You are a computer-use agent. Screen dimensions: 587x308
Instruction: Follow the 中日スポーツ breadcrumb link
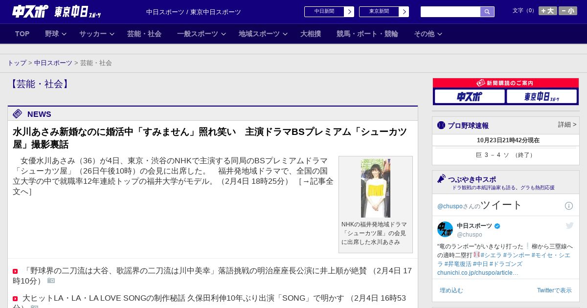53,63
